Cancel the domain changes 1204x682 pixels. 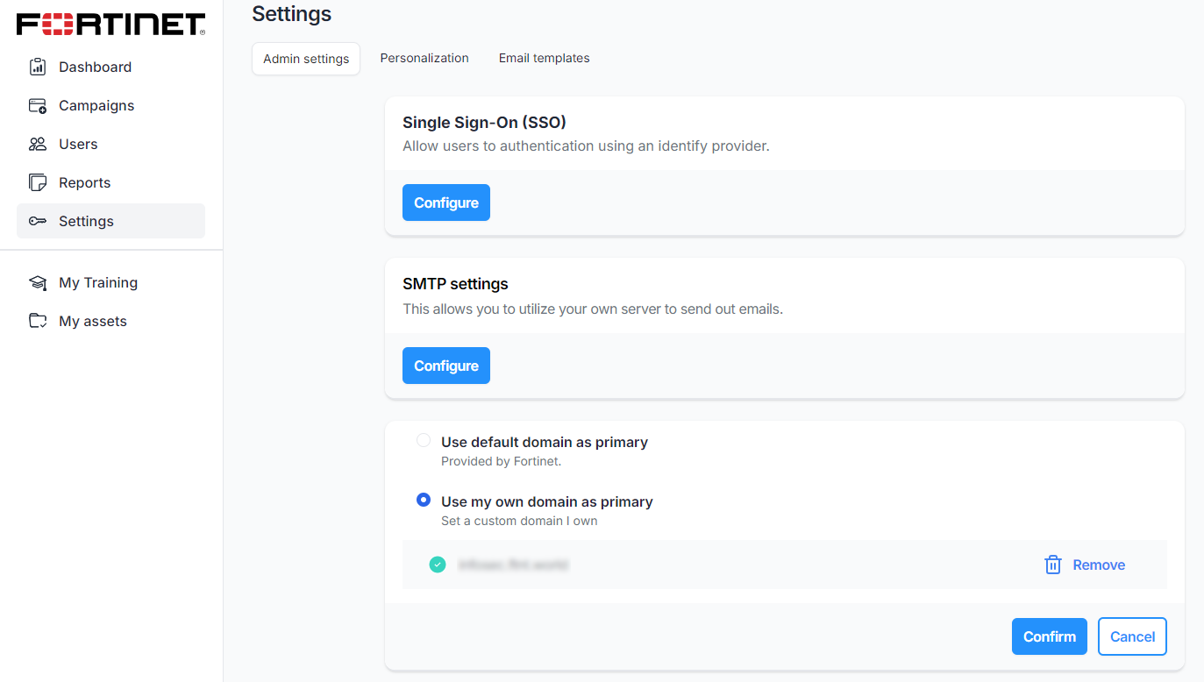click(x=1132, y=636)
